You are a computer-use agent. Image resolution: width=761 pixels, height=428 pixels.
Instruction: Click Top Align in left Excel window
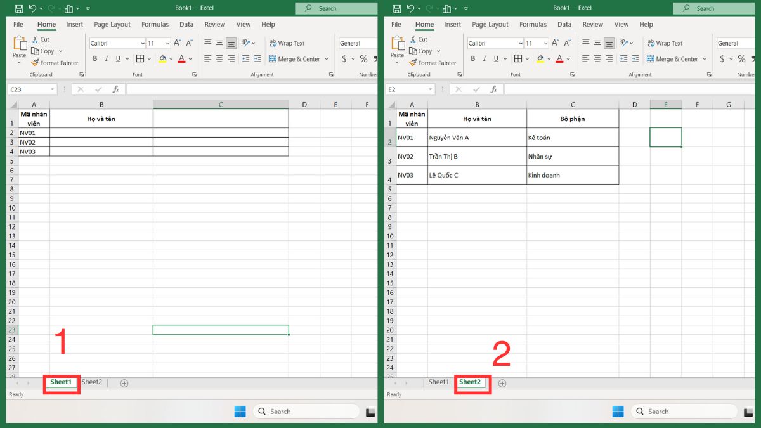tap(207, 43)
